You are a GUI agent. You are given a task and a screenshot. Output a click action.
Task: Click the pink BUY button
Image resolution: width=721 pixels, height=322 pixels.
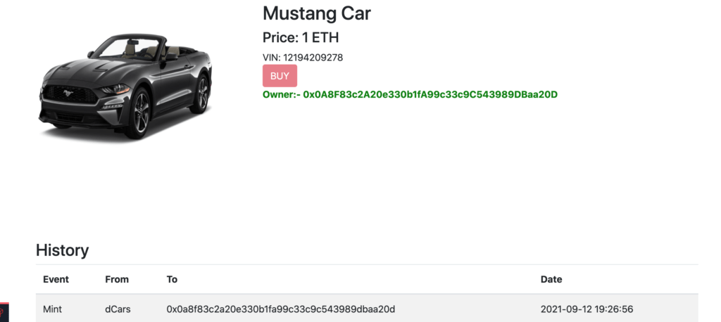click(280, 76)
